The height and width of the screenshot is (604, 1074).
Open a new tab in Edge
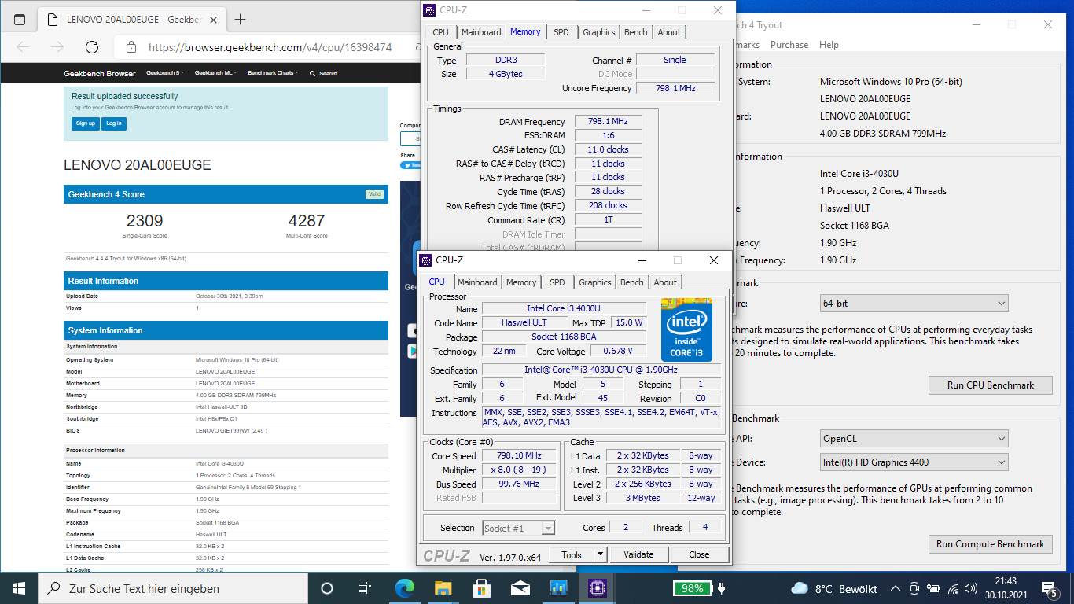241,20
